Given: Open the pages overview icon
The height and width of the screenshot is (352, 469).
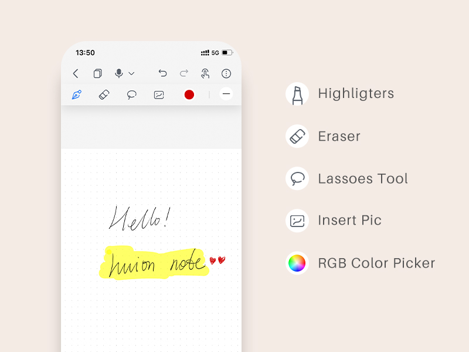Looking at the screenshot, I should click(x=97, y=73).
